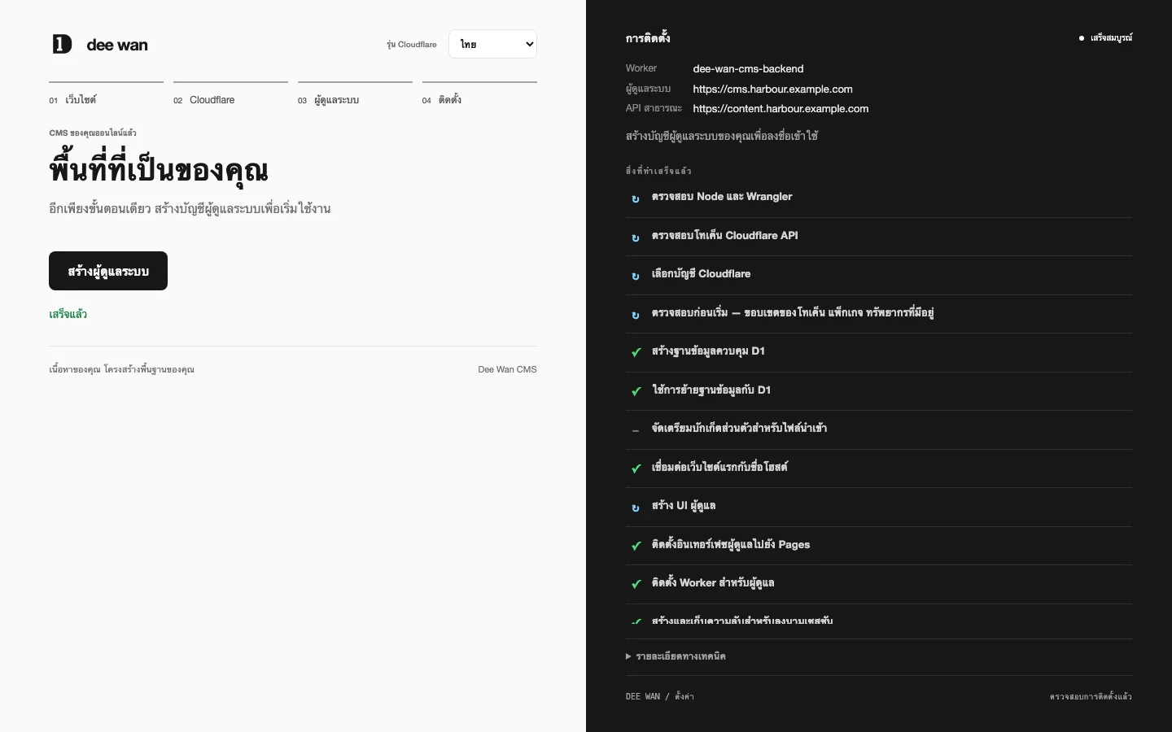This screenshot has height=732, width=1172.
Task: Click the Worker name "dee-wan-cms-backend"
Action: (748, 69)
